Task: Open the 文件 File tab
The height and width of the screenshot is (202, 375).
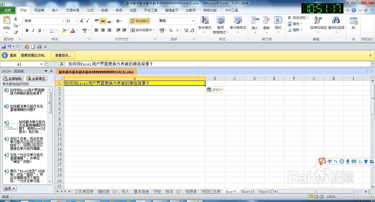Action: coord(8,10)
